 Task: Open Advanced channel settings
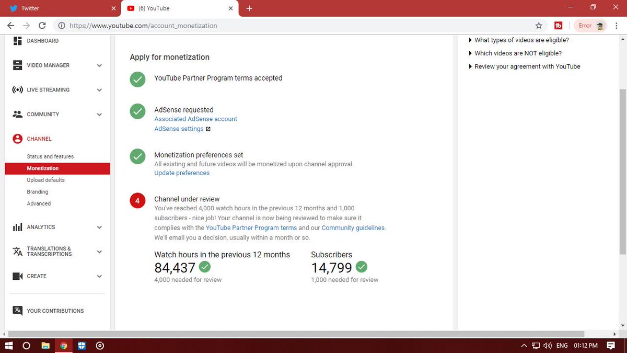tap(39, 203)
